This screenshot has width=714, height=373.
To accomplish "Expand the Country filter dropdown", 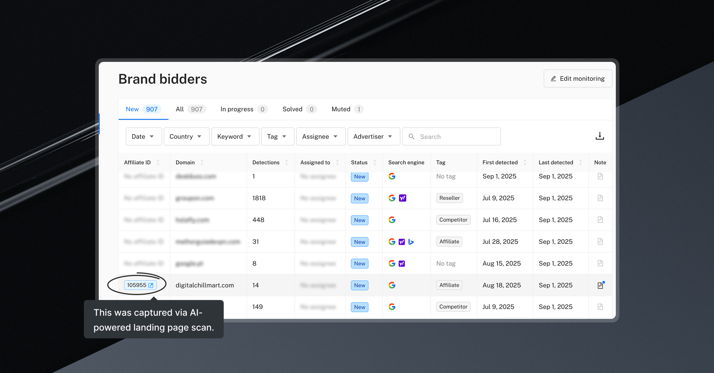I will click(186, 137).
